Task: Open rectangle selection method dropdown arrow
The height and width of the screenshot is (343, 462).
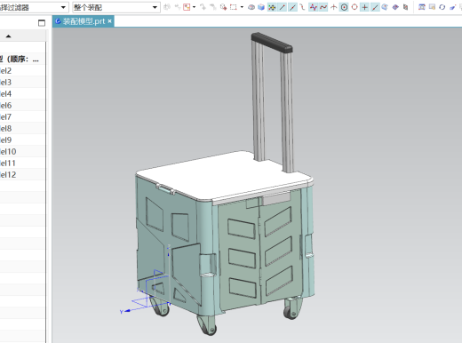Action: 242,7
